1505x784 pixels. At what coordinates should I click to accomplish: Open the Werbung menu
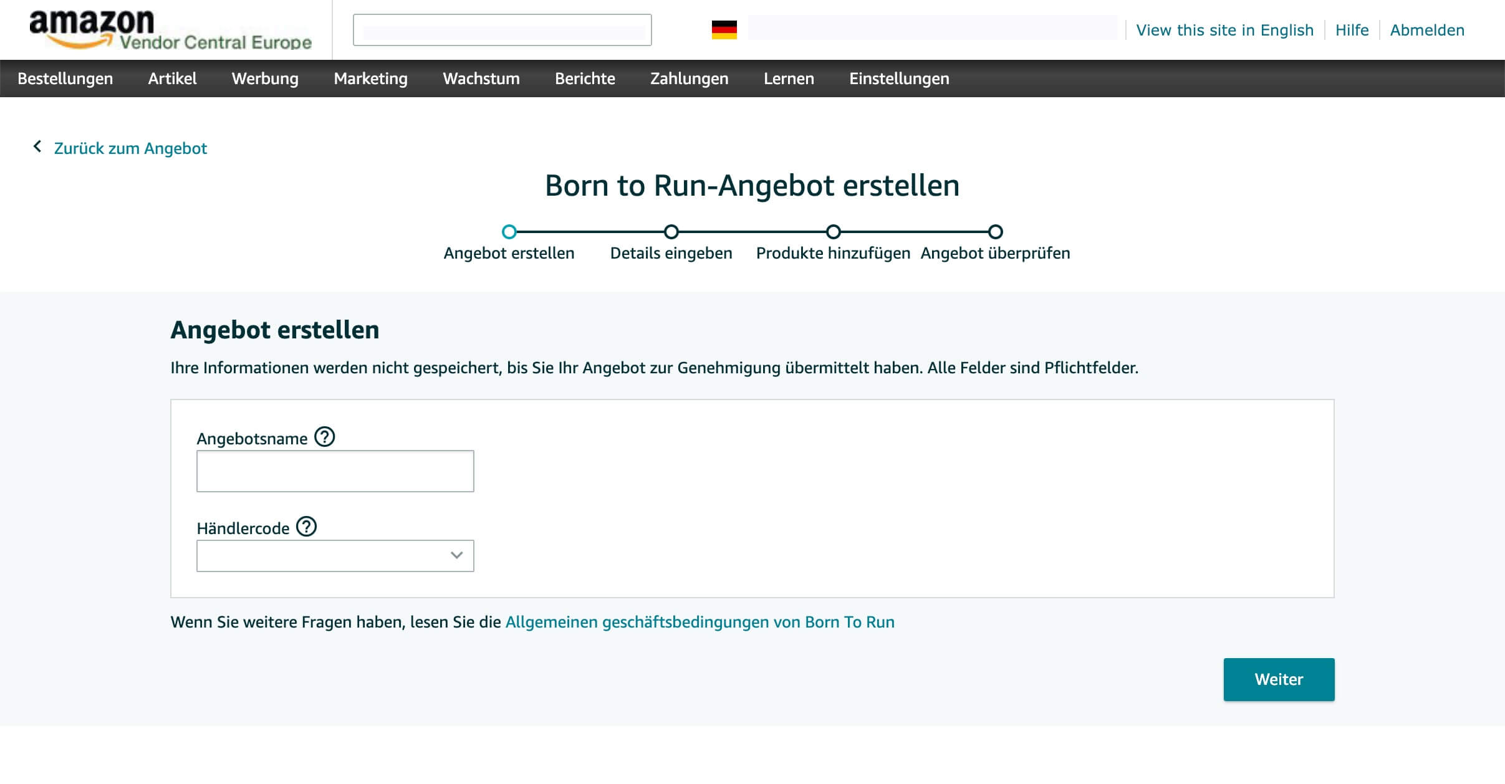[x=265, y=79]
